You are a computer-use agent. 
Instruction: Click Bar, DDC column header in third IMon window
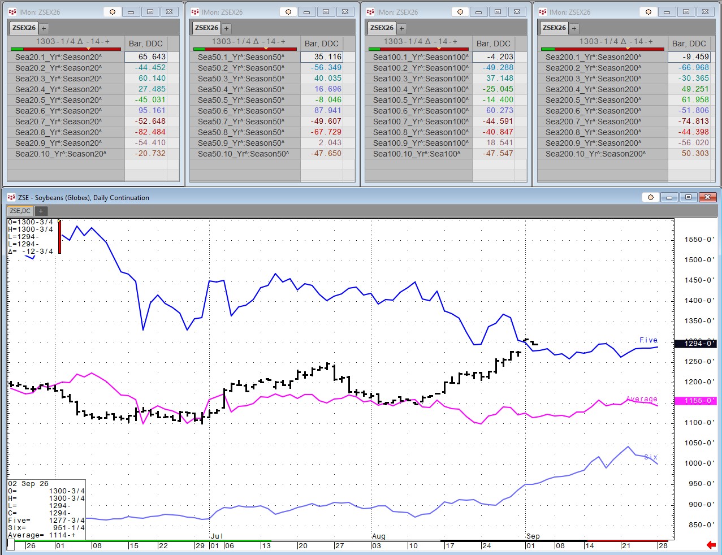tap(494, 44)
